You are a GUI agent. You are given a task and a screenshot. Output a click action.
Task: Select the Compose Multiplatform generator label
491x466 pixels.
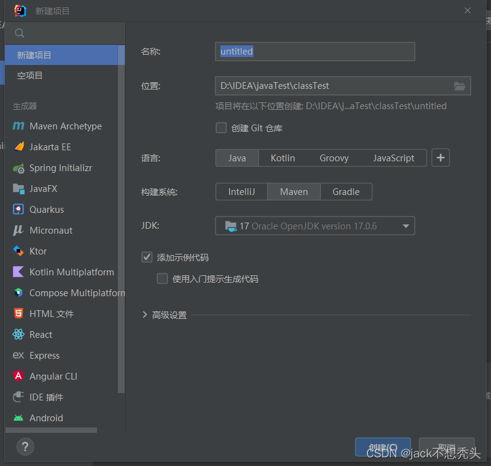(x=77, y=293)
